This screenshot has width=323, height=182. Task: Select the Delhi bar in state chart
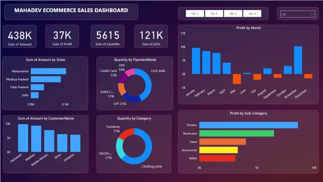[35, 95]
